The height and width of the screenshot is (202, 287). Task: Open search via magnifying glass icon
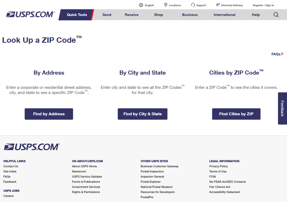click(x=276, y=15)
